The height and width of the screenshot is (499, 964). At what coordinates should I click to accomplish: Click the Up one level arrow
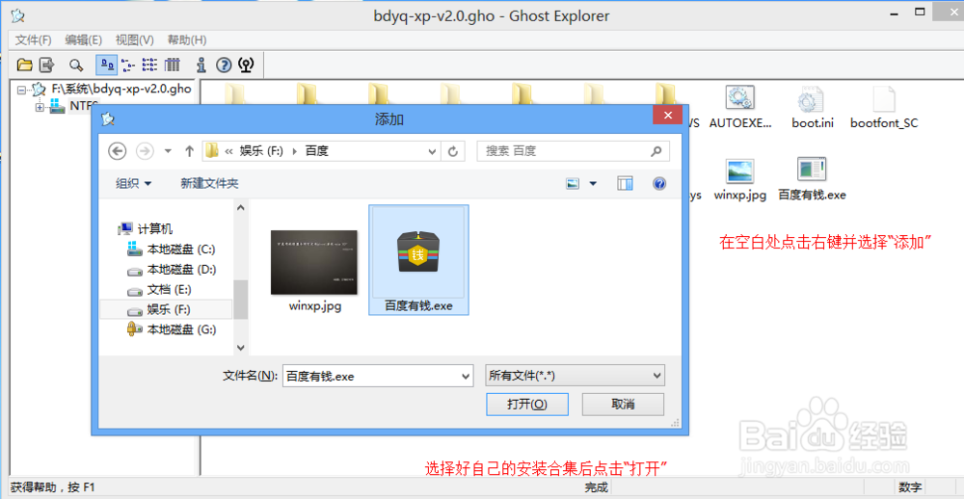(189, 150)
